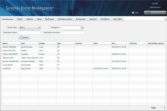167x111 pixels.
Task: Focus the Participant surname field
Action: (73, 32)
